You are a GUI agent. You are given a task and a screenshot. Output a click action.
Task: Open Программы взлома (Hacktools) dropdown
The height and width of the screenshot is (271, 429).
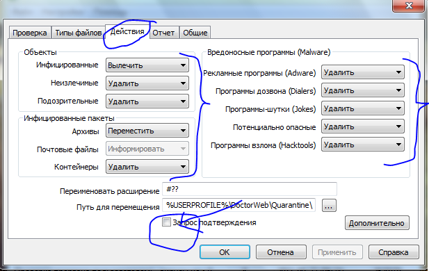click(x=363, y=145)
